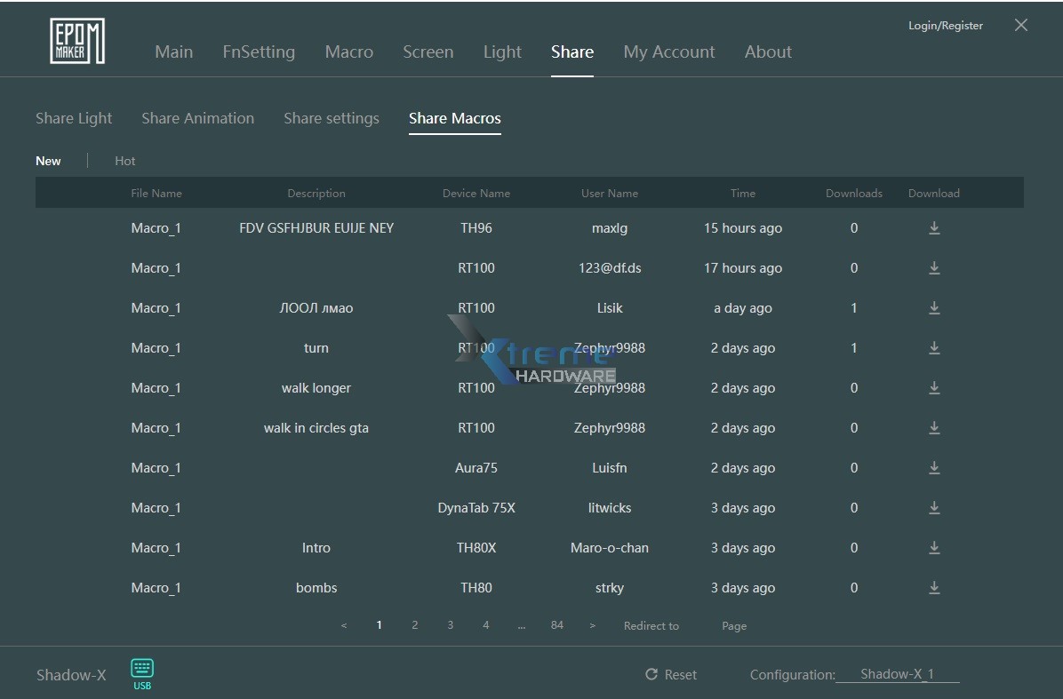Switch to the Macro tab
The image size is (1063, 699).
pyautogui.click(x=348, y=52)
